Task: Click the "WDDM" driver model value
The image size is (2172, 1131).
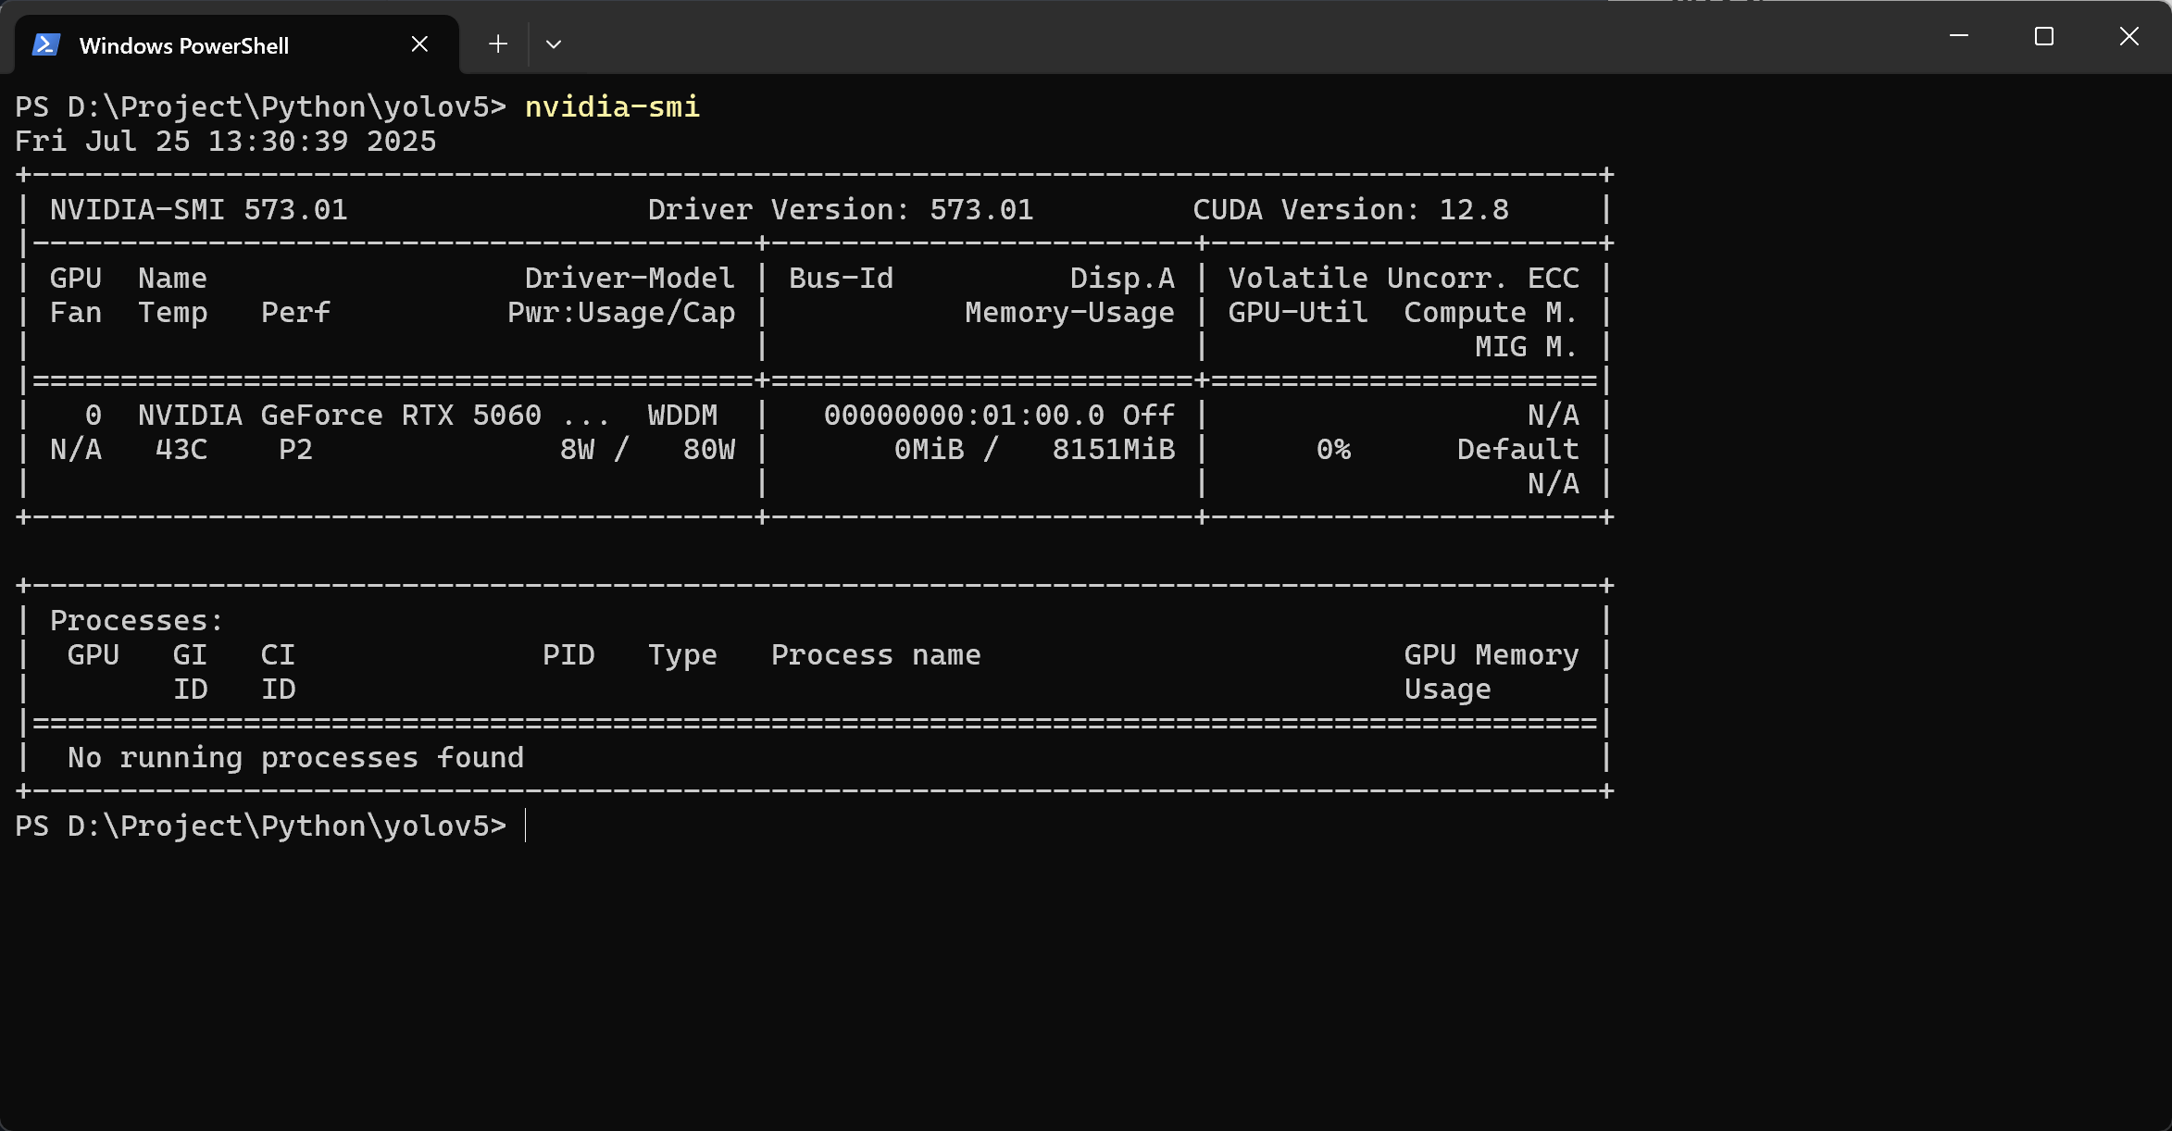Action: click(682, 416)
